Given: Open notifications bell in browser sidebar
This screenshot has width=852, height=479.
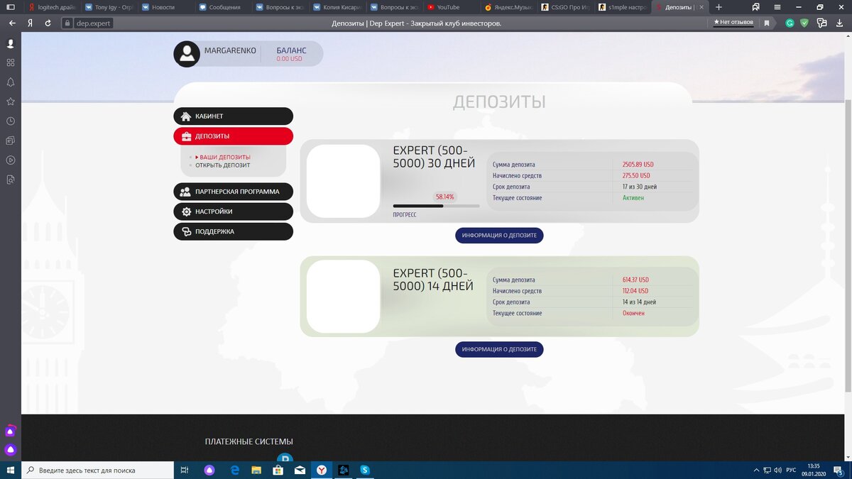Looking at the screenshot, I should (10, 82).
